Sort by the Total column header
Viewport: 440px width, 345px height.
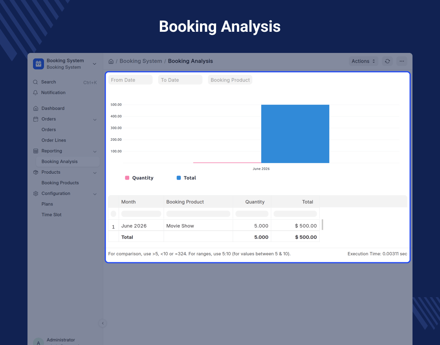295,202
